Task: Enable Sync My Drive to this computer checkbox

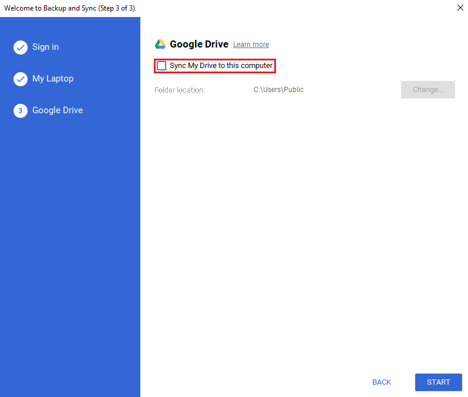Action: [161, 66]
